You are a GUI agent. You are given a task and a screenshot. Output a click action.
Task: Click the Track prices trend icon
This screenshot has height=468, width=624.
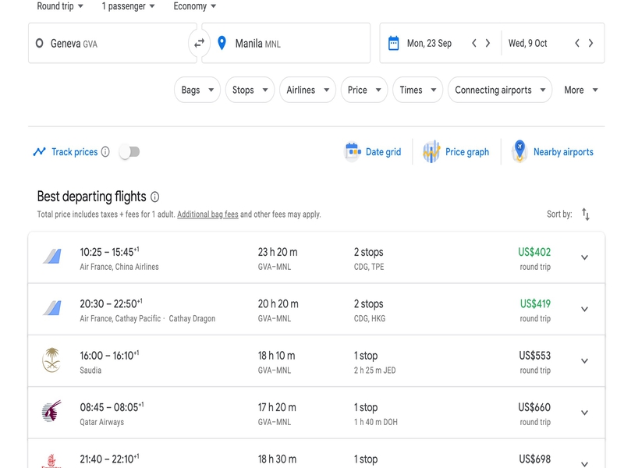(40, 151)
